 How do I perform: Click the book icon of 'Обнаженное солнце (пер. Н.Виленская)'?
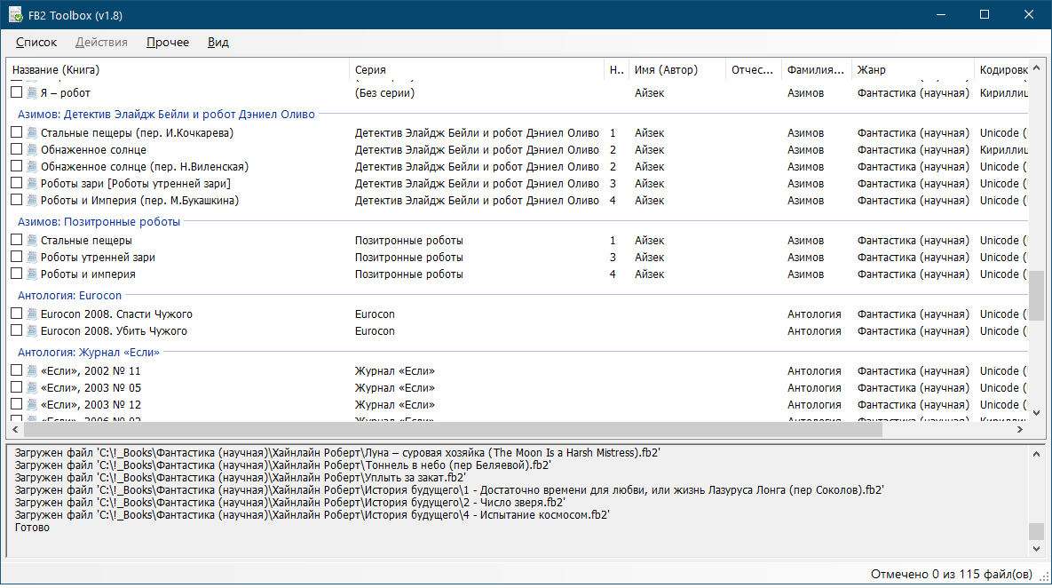click(x=32, y=167)
